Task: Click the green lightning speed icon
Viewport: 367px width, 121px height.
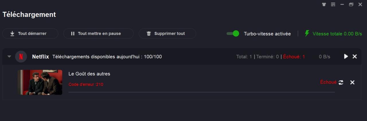Action: (x=307, y=33)
